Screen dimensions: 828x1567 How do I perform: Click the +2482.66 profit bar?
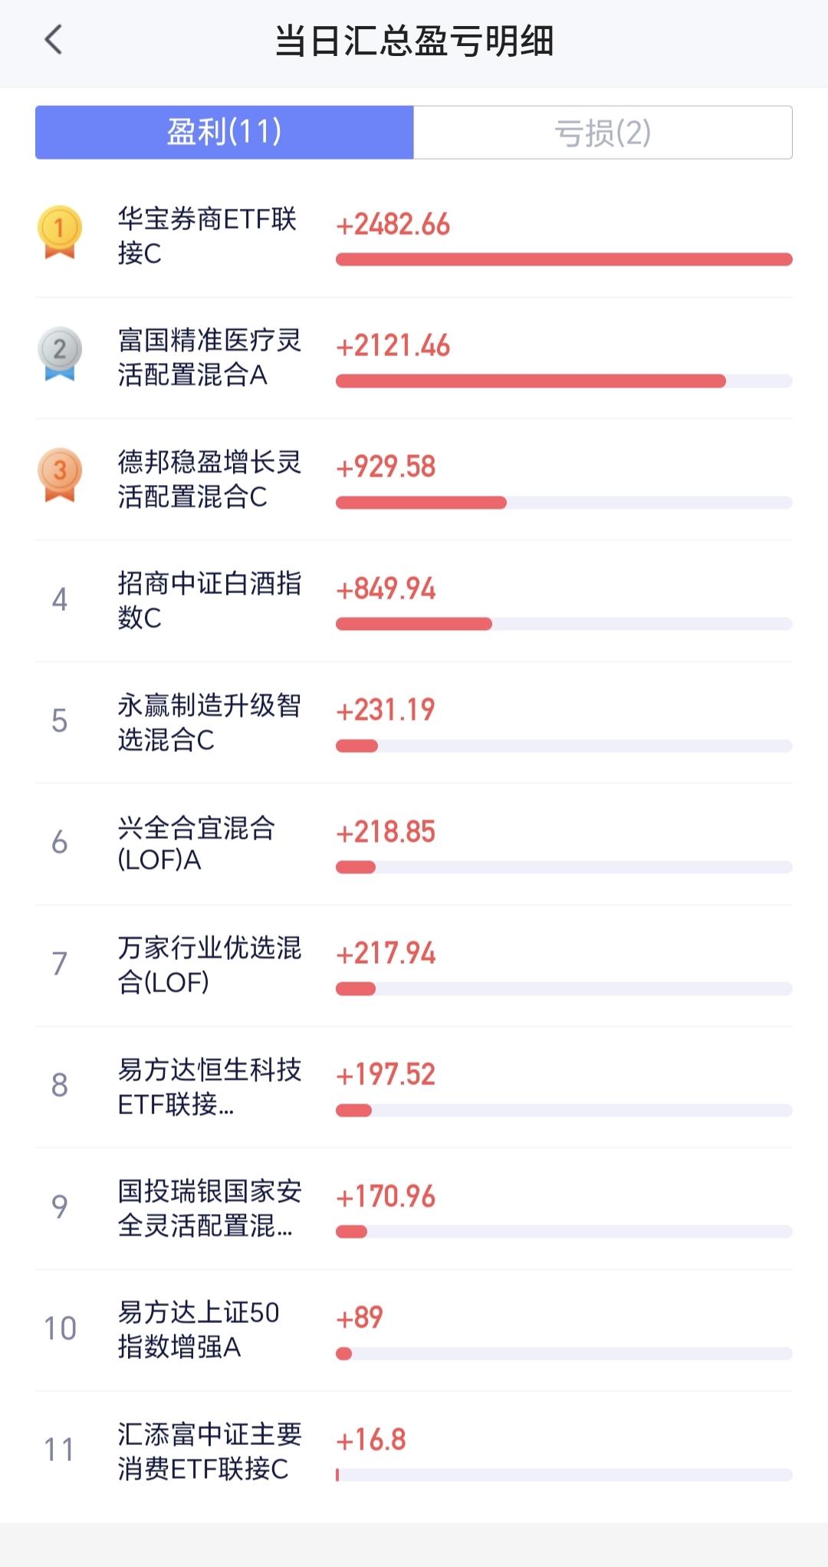pyautogui.click(x=564, y=259)
